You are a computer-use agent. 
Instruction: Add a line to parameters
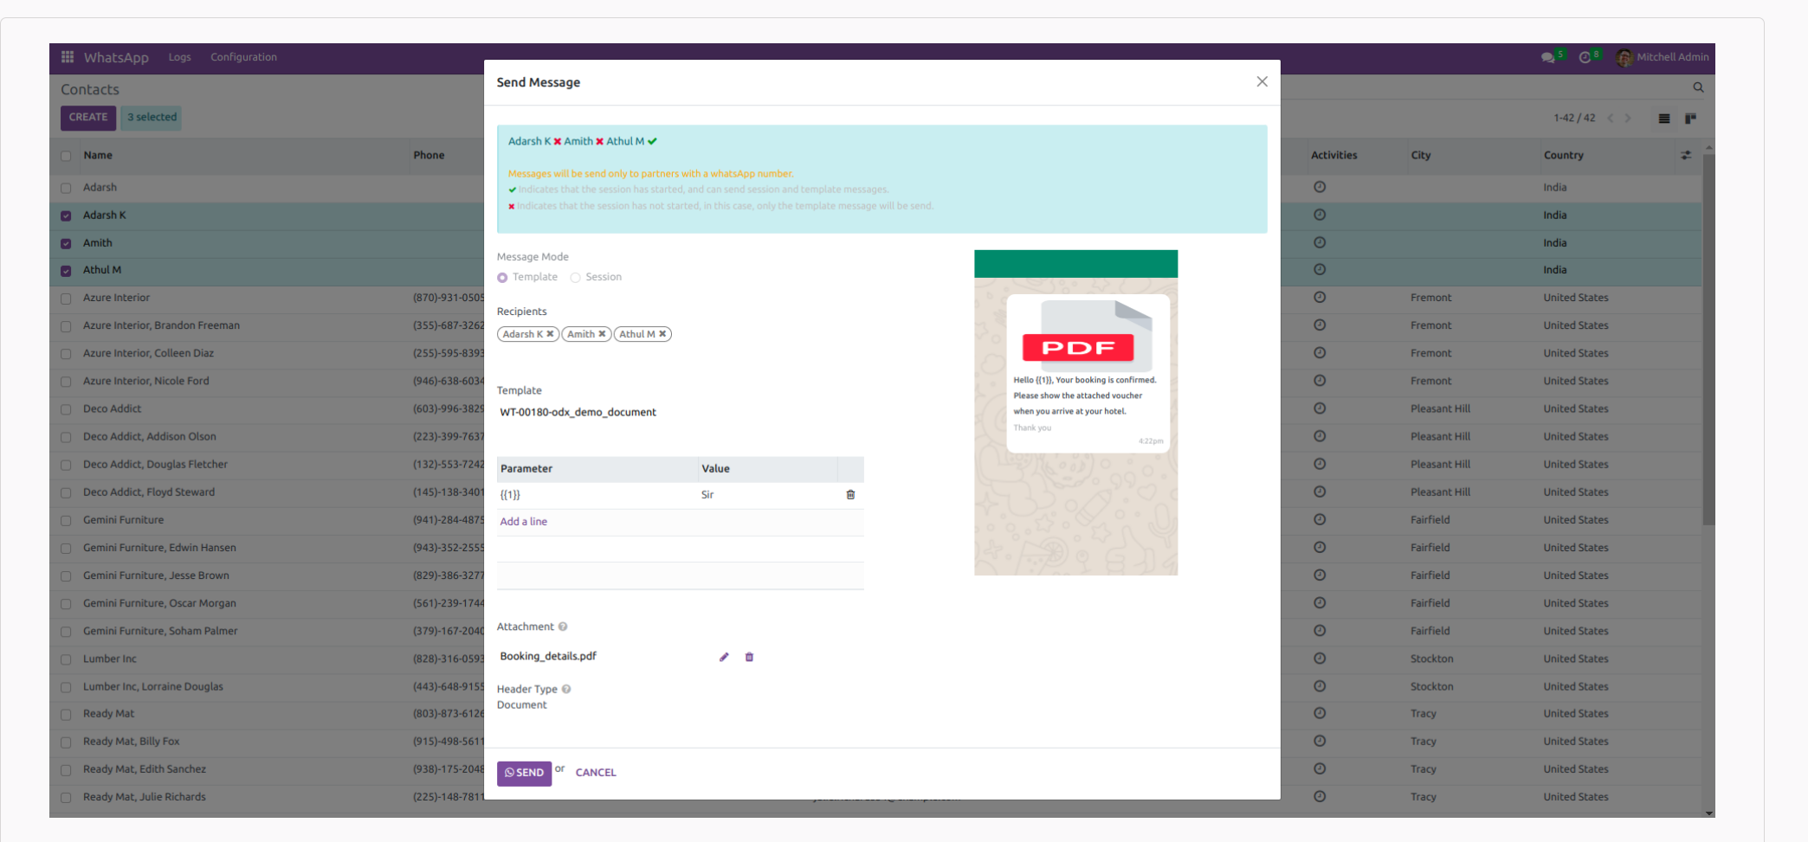523,522
